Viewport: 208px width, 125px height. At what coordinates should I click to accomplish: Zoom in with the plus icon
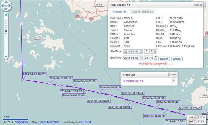pos(6,15)
